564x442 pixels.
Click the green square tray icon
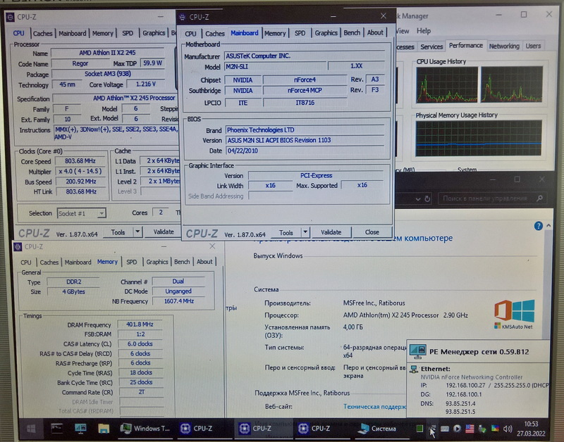tap(419, 429)
